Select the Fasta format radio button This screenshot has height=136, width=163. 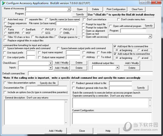[6, 29]
